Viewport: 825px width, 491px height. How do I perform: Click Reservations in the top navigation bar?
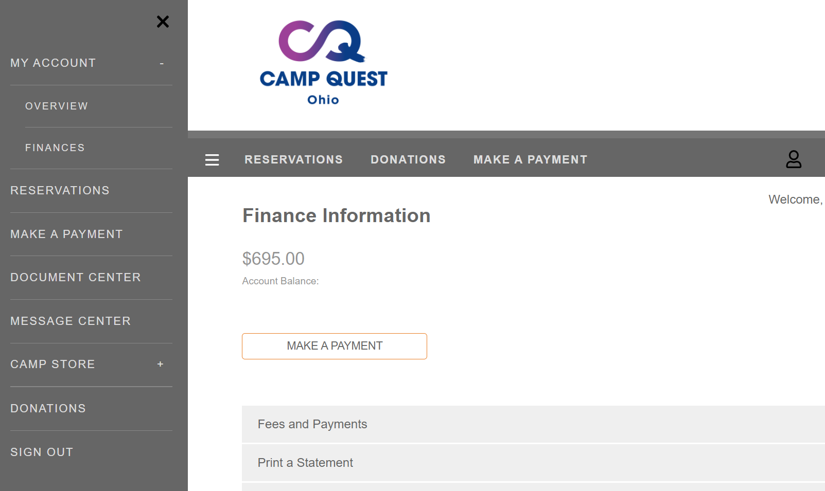pos(294,159)
